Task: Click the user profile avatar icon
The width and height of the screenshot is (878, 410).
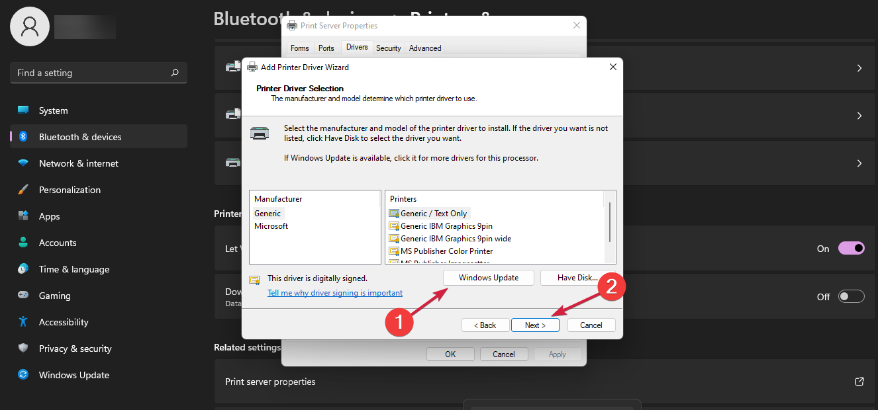Action: pyautogui.click(x=30, y=26)
